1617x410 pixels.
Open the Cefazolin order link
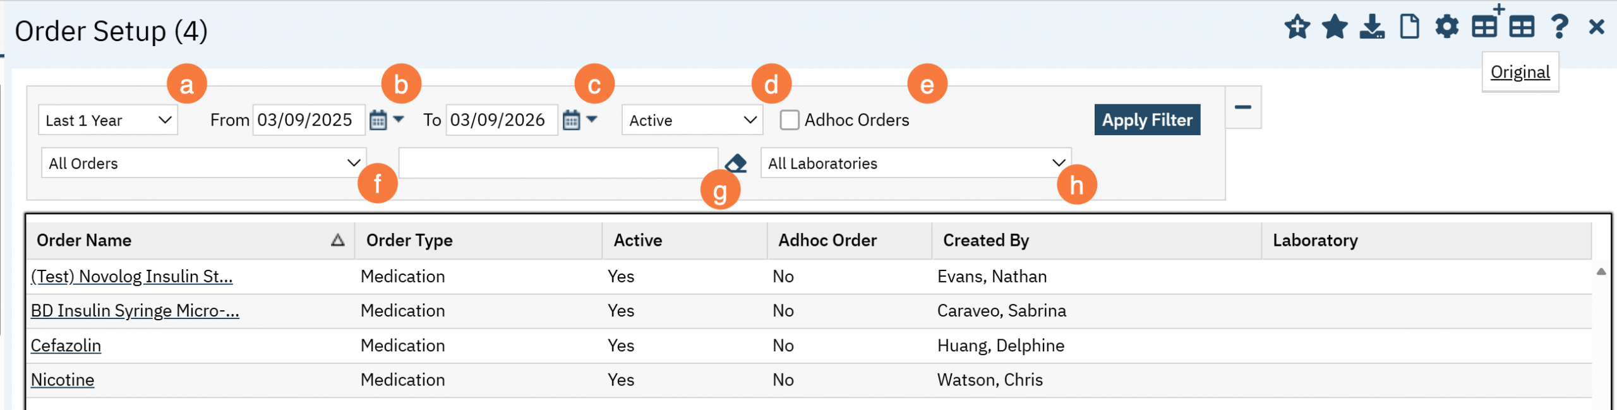point(66,346)
